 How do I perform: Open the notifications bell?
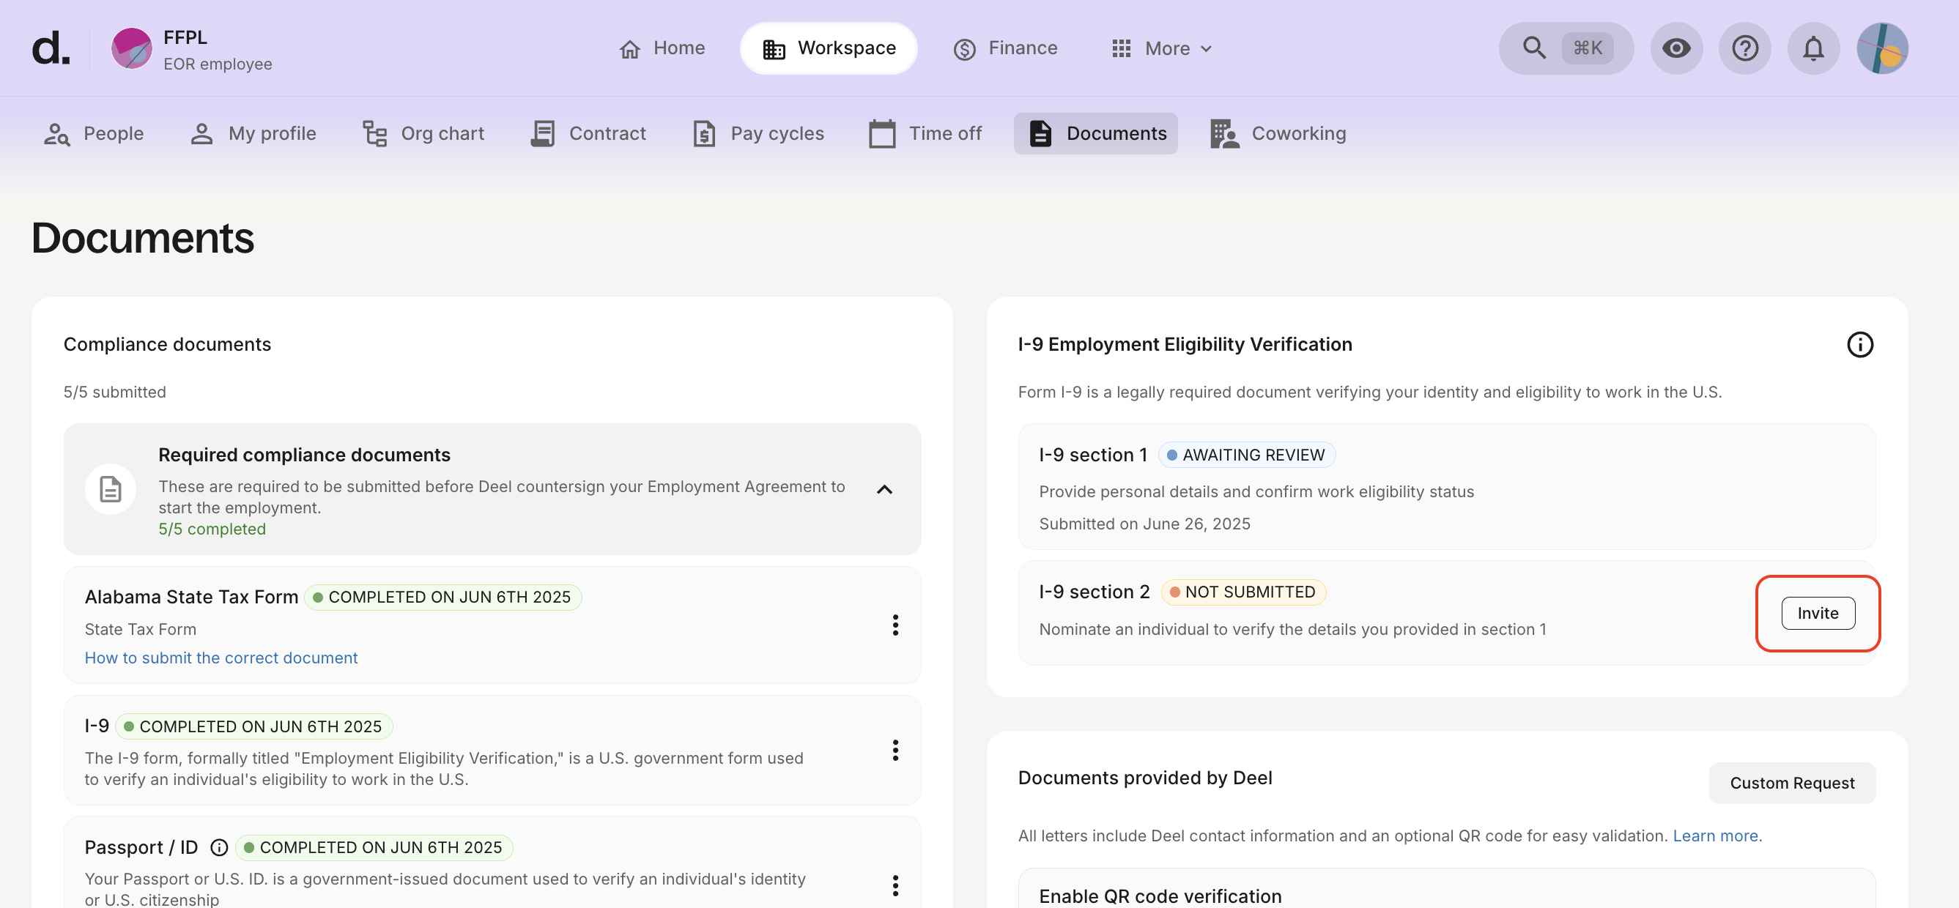(1813, 47)
